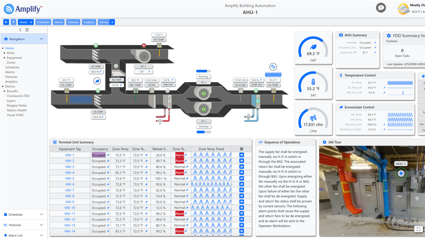Enter fullscreen mode for 360 Tour
Viewport: 425px width, 239px height.
[418, 229]
